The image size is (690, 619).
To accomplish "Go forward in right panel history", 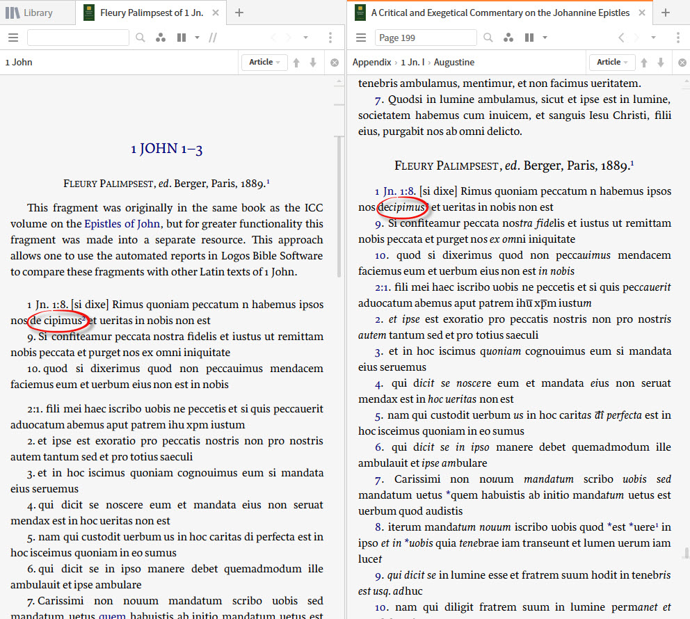I will 636,38.
